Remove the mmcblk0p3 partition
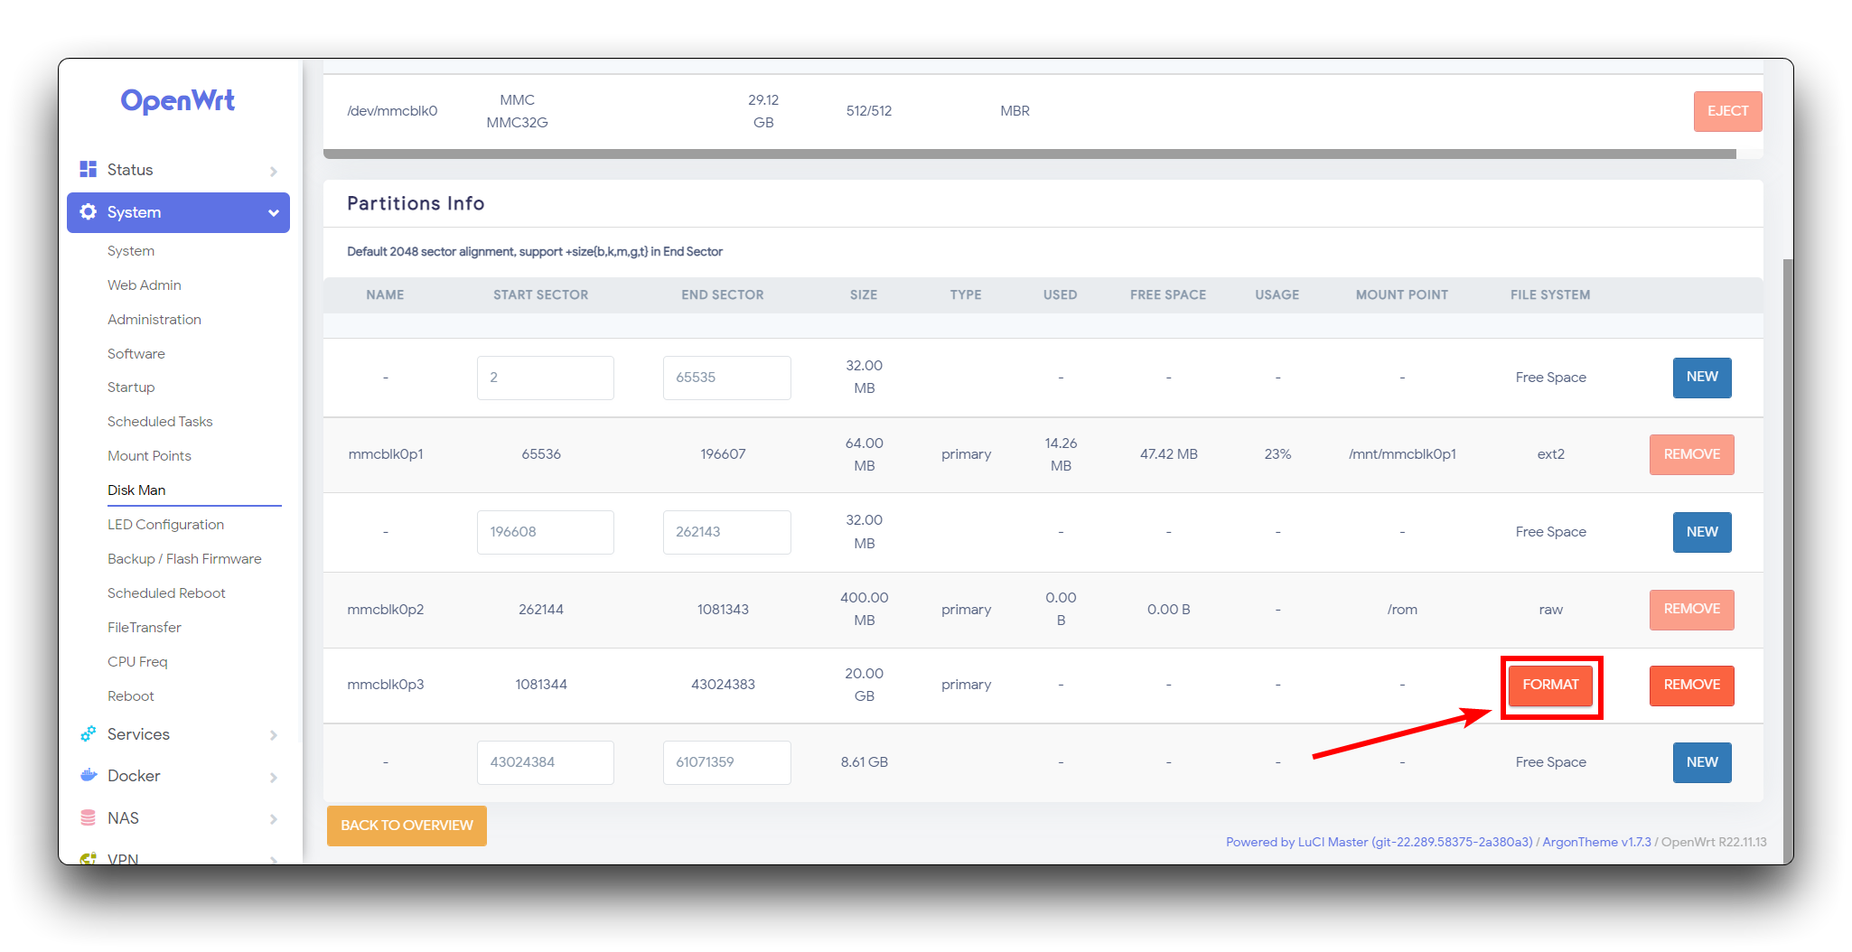 pyautogui.click(x=1691, y=686)
